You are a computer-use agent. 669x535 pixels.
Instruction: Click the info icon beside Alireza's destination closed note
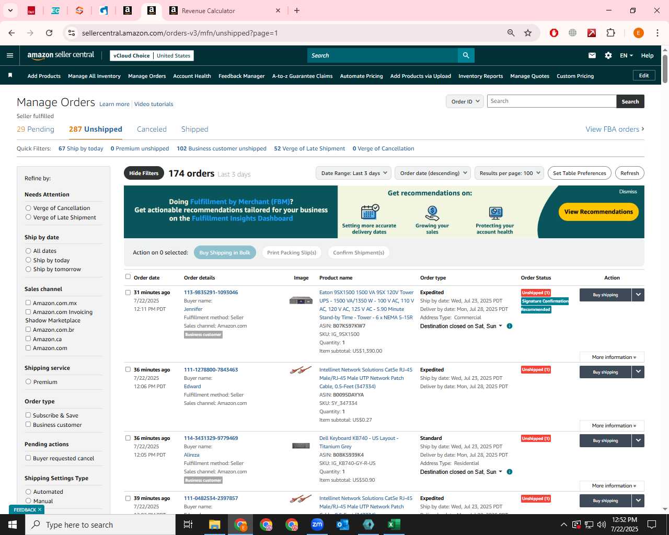(510, 472)
